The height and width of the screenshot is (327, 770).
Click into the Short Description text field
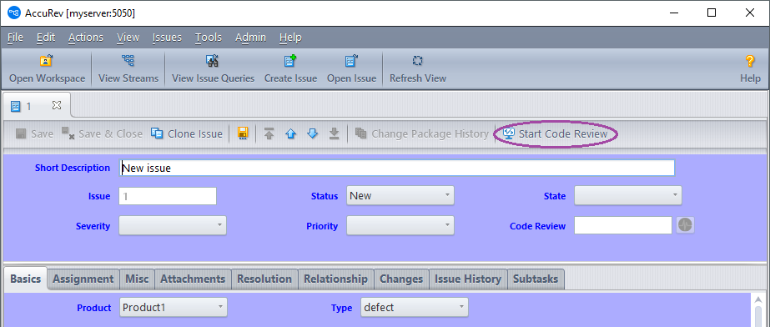click(x=397, y=168)
